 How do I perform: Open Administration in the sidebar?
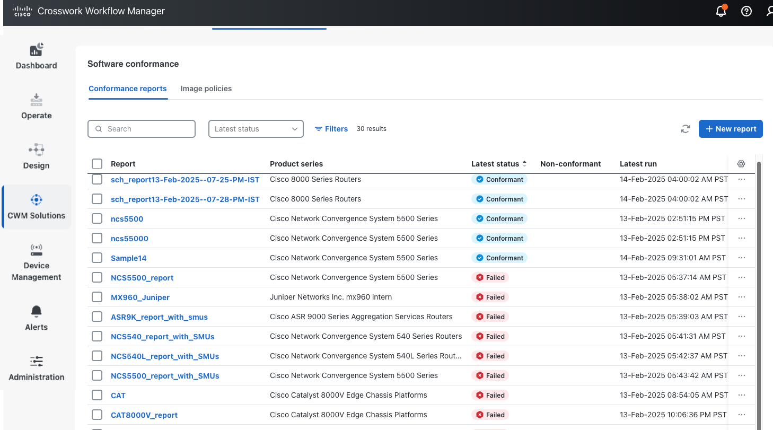click(x=36, y=368)
